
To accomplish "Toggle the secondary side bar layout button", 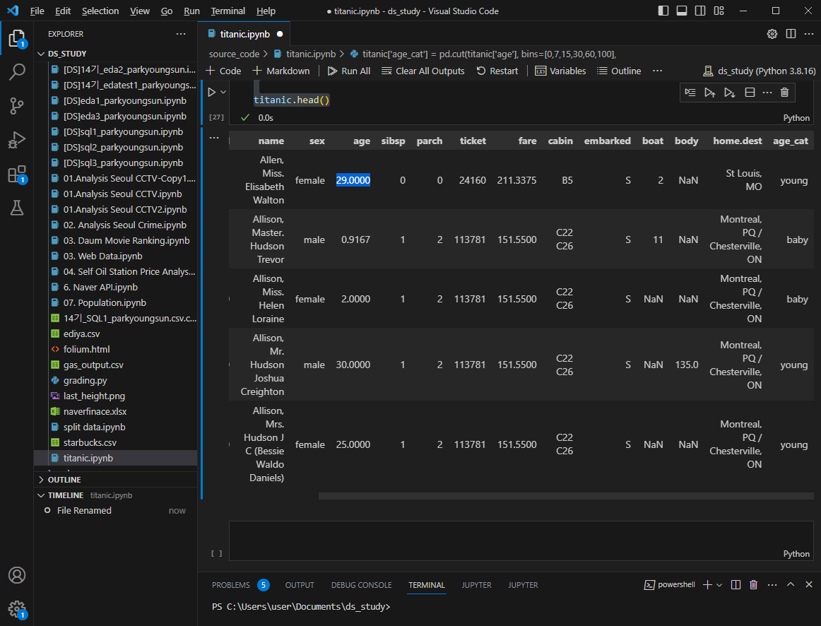I will click(700, 11).
